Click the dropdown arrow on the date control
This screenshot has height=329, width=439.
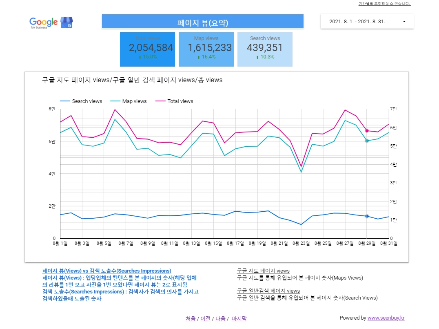[x=404, y=21]
